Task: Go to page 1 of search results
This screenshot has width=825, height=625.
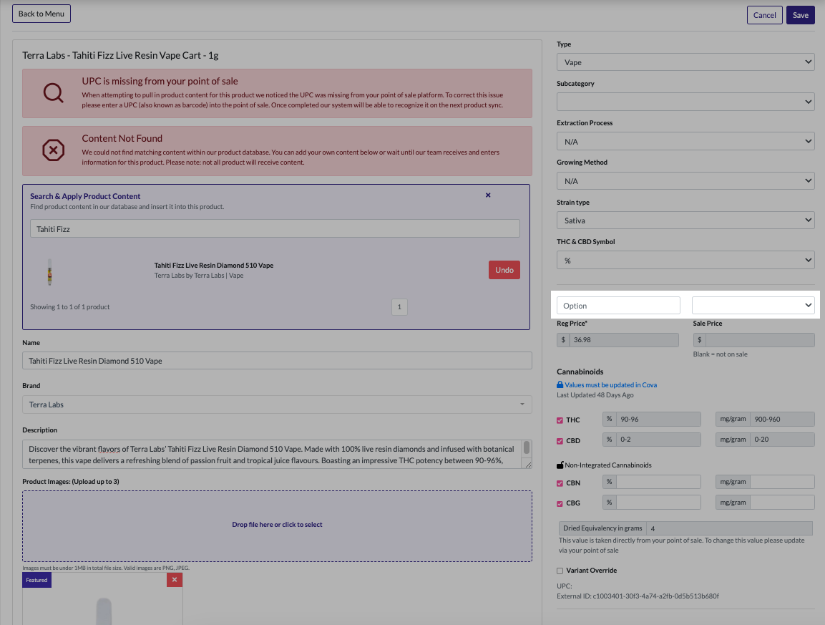Action: [x=399, y=307]
